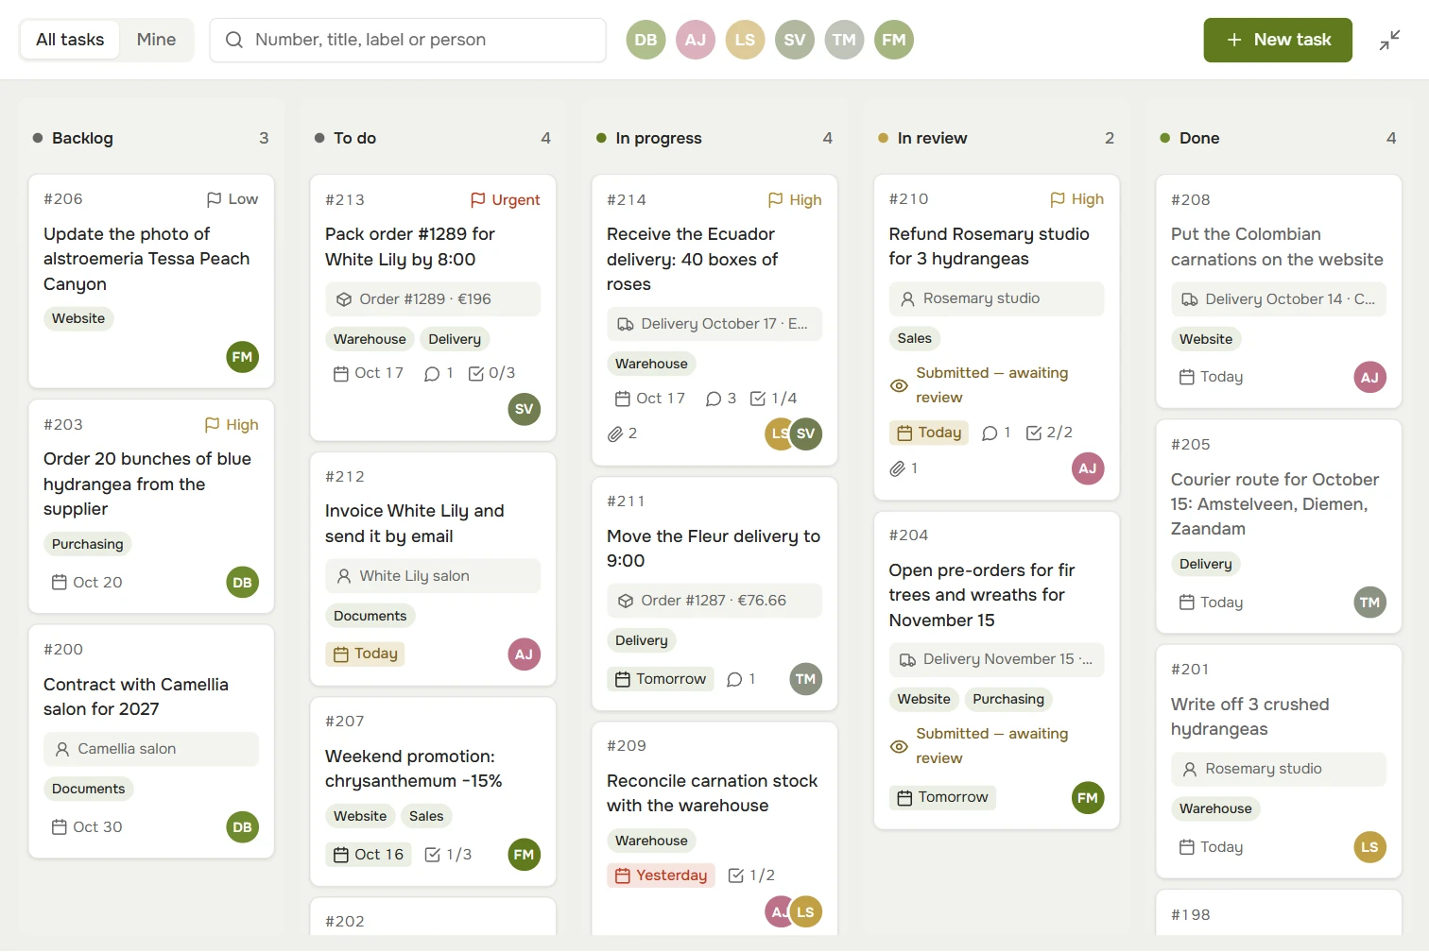Click Oct 16 due date on #207
Viewport: 1429px width, 952px height.
[x=369, y=855]
